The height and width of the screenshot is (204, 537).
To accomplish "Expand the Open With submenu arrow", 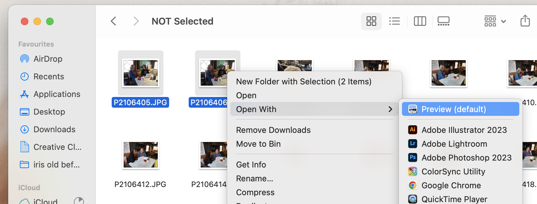I will pyautogui.click(x=390, y=109).
